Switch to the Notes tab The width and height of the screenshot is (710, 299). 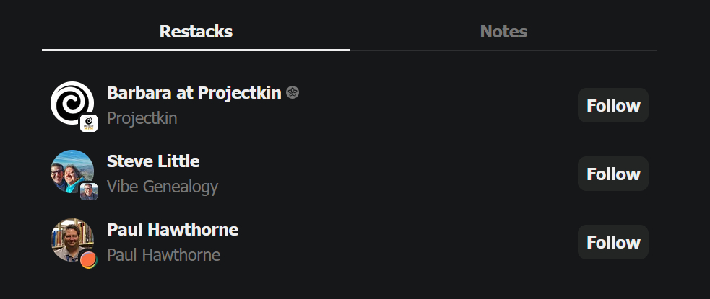pyautogui.click(x=503, y=32)
